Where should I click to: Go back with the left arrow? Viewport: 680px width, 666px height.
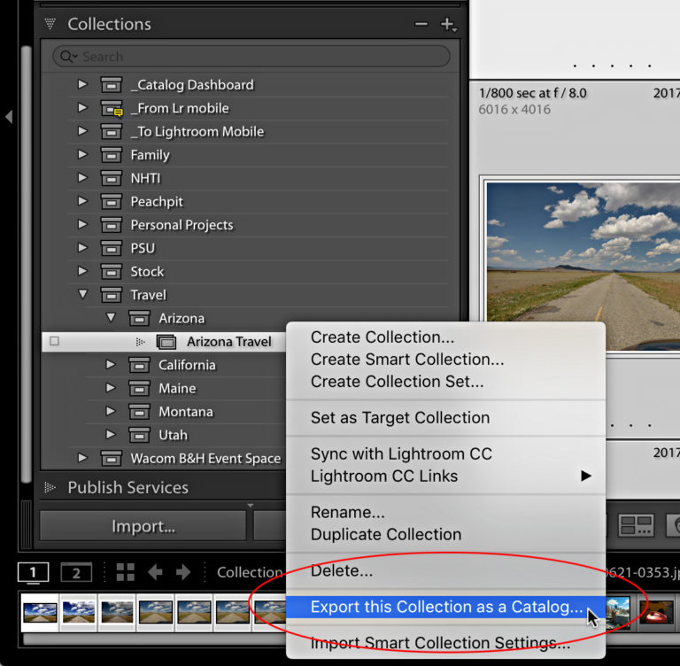pyautogui.click(x=155, y=572)
